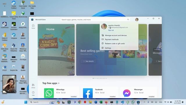Open GeForce Experience desktop shortcut
This screenshot has width=186, height=105.
pyautogui.click(x=14, y=26)
